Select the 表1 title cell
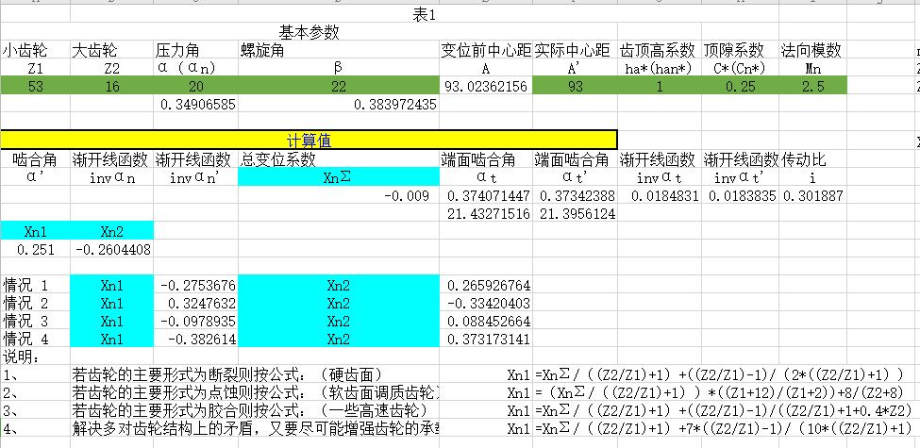Viewport: 920px width, 448px height. [x=425, y=15]
